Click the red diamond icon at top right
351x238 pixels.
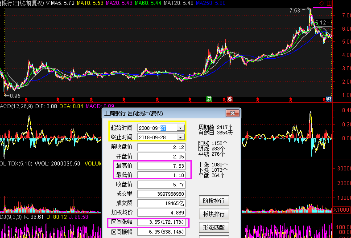[x=322, y=4]
